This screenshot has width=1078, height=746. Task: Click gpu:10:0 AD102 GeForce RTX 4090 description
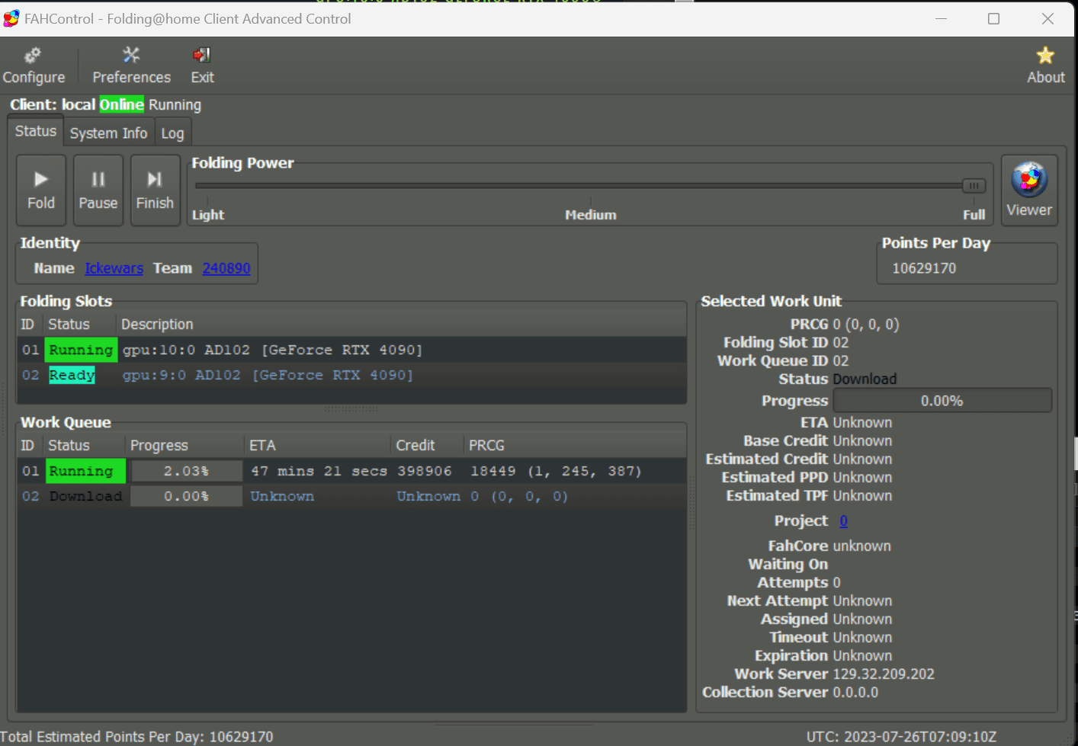[x=272, y=350]
